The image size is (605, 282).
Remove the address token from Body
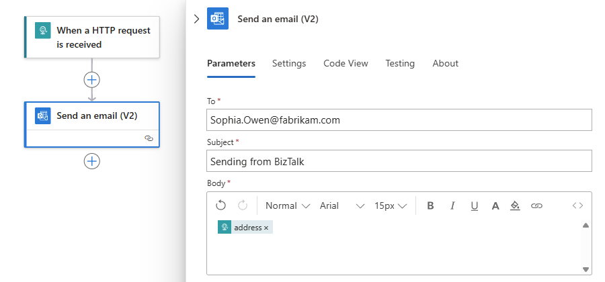tap(266, 228)
